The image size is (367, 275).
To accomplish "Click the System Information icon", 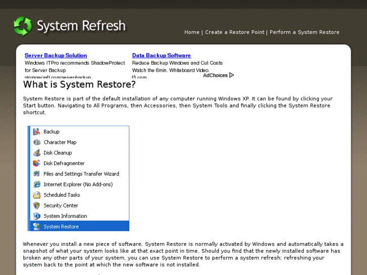I will (x=36, y=216).
